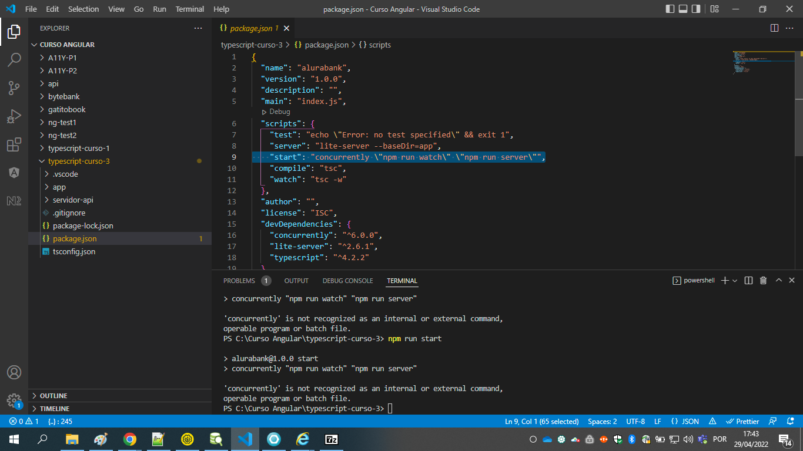This screenshot has width=803, height=451.
Task: Maximize the terminal panel size
Action: point(778,281)
